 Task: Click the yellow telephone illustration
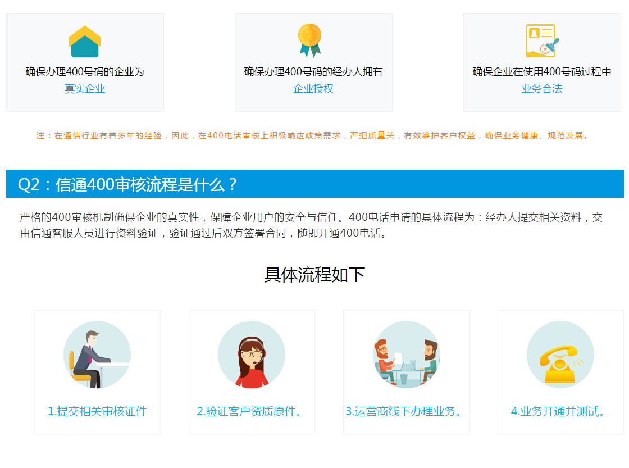coord(560,355)
